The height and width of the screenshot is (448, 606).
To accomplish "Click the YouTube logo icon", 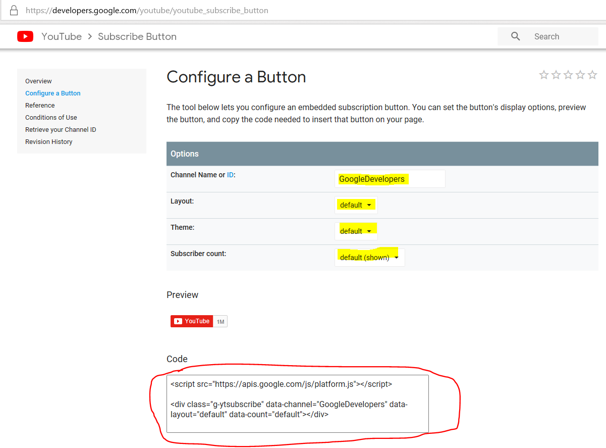I will pyautogui.click(x=25, y=36).
